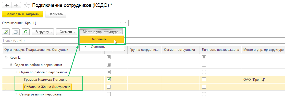The height and width of the screenshot is (98, 285).
Task: Expand the Сектор развития персонала node
Action: 16,94
